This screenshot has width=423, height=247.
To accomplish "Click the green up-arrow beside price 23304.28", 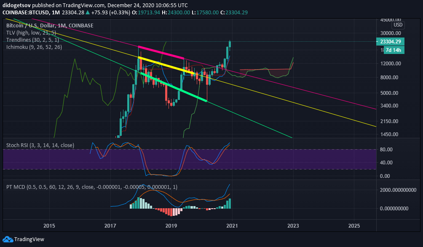I will [88, 12].
